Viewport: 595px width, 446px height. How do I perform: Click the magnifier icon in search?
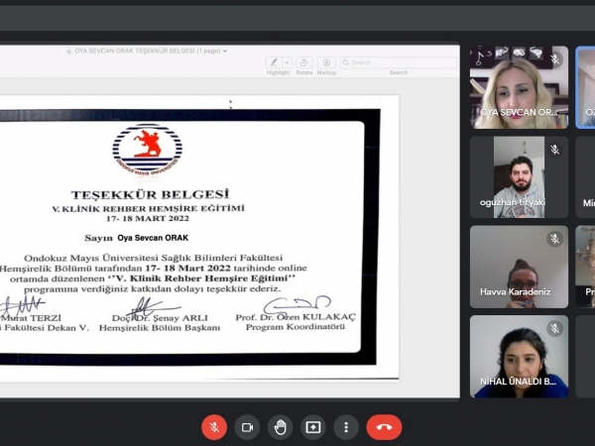click(x=346, y=62)
